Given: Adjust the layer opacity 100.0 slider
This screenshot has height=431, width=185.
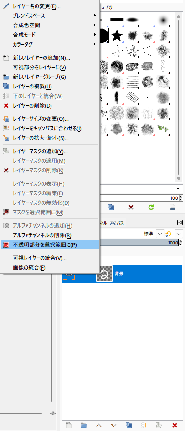Looking at the screenshot, I should 139,243.
